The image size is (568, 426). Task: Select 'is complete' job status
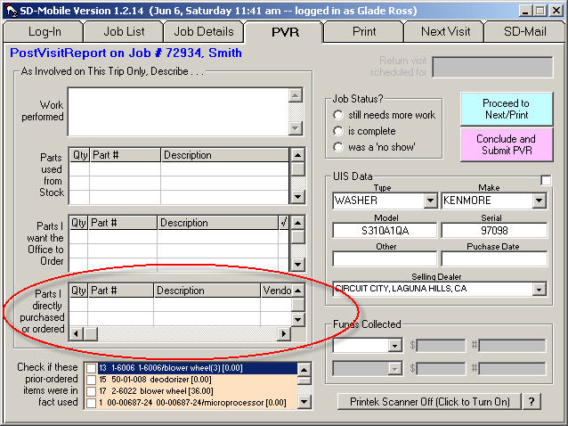[x=338, y=131]
